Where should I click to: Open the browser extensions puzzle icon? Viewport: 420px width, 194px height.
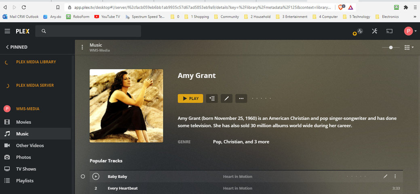[406, 8]
